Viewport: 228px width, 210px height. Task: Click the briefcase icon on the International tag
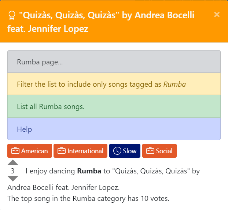pos(61,151)
